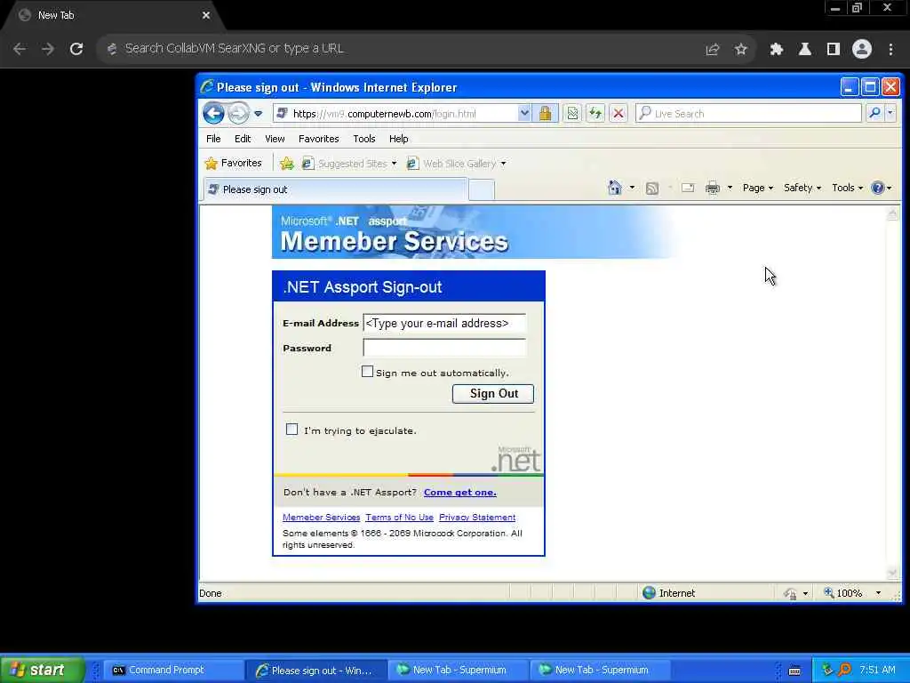
Task: Click the blue Help question mark icon
Action: tap(877, 188)
